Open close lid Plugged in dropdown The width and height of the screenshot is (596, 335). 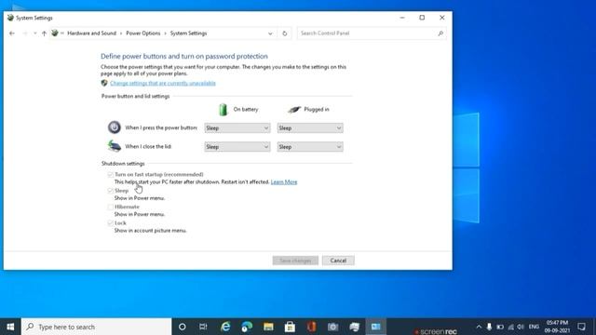(x=310, y=147)
